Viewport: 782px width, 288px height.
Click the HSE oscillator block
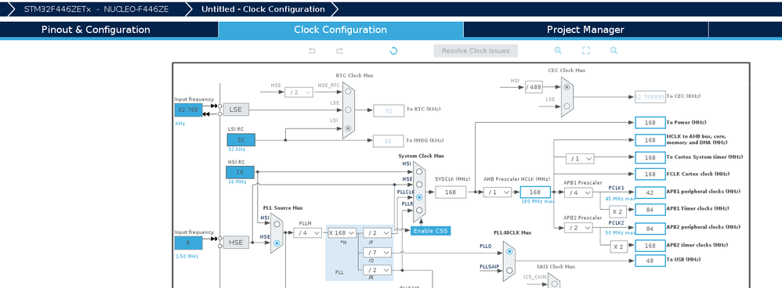pos(236,243)
